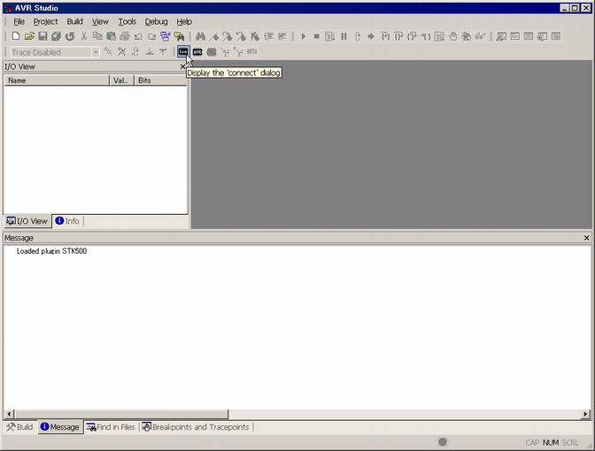
Task: Click the NUM indicator in status bar
Action: click(550, 443)
